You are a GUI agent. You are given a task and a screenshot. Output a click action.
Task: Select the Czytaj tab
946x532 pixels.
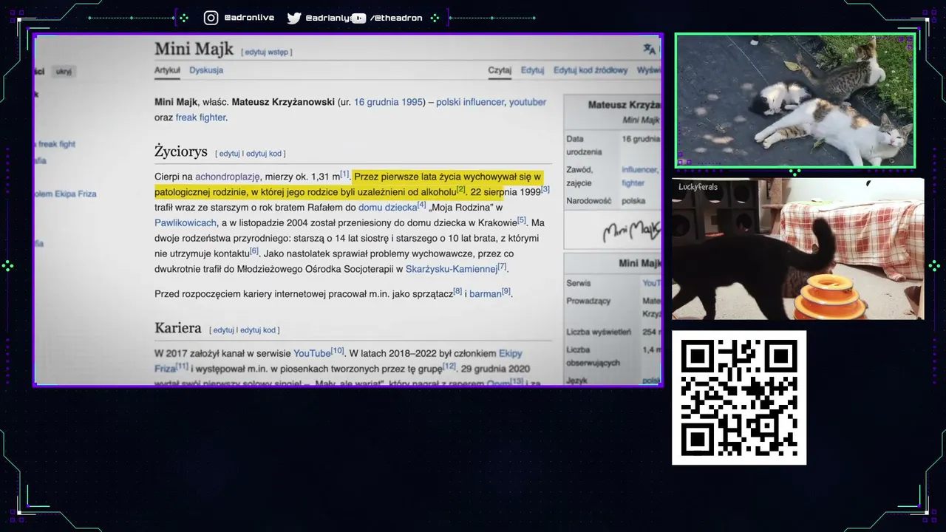[x=500, y=70]
